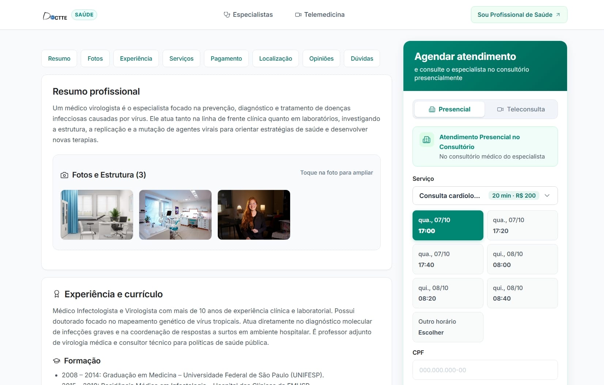Choose the qui., 08/10 08:20 time slot
604x385 pixels.
click(x=448, y=293)
